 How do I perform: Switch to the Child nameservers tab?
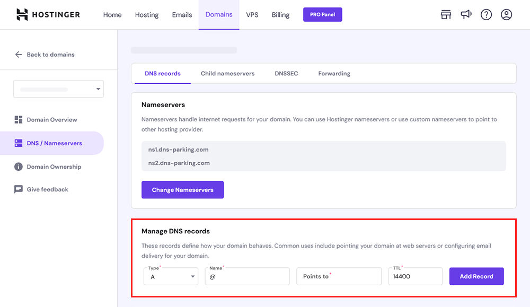click(227, 73)
